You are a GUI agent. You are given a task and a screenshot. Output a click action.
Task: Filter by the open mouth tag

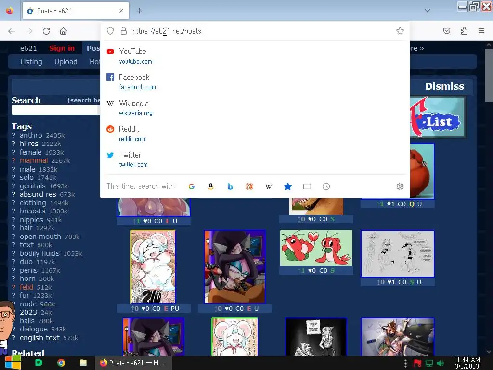(x=40, y=236)
